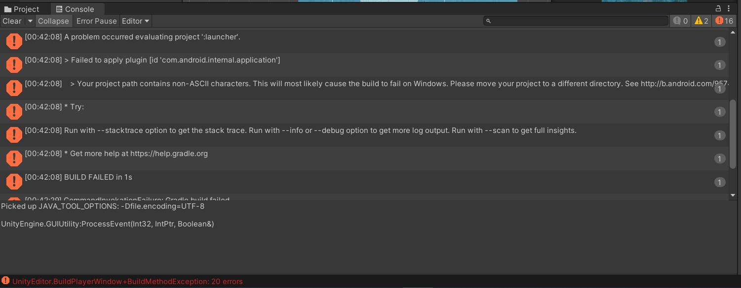Click the console vertical scrollbar thumb
This screenshot has height=288, width=741.
[x=733, y=134]
